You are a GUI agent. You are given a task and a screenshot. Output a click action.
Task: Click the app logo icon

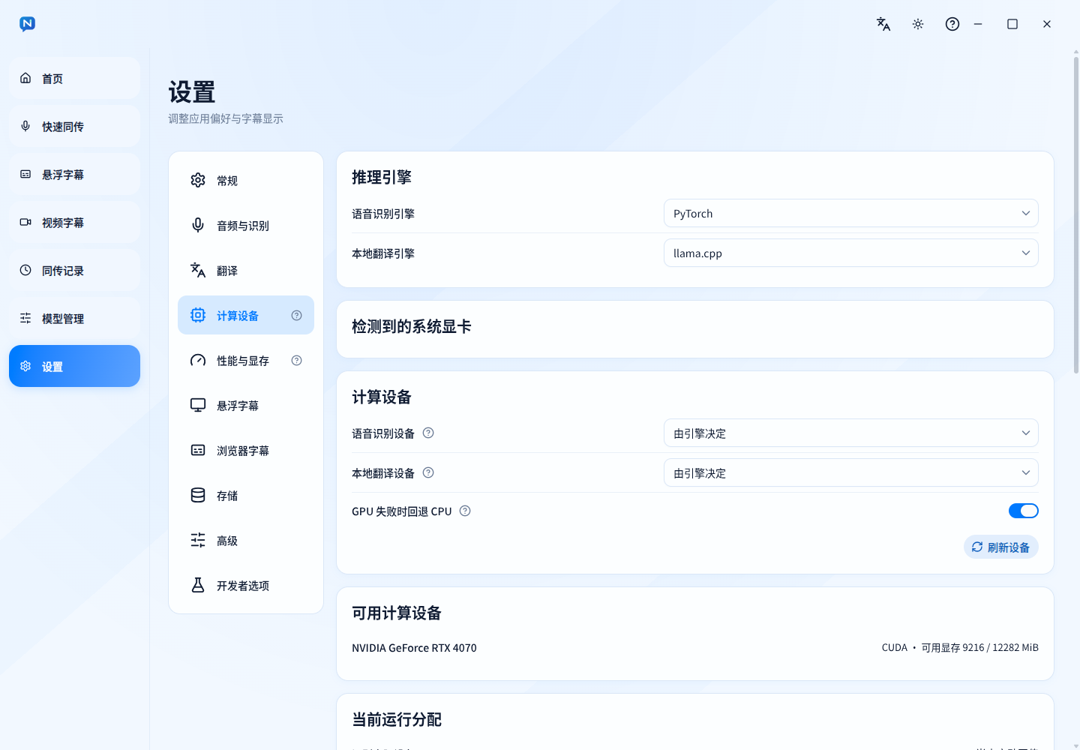(x=27, y=24)
